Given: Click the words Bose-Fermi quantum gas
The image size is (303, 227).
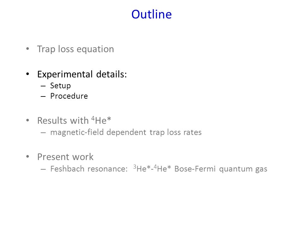Looking at the screenshot, I should 221,169.
